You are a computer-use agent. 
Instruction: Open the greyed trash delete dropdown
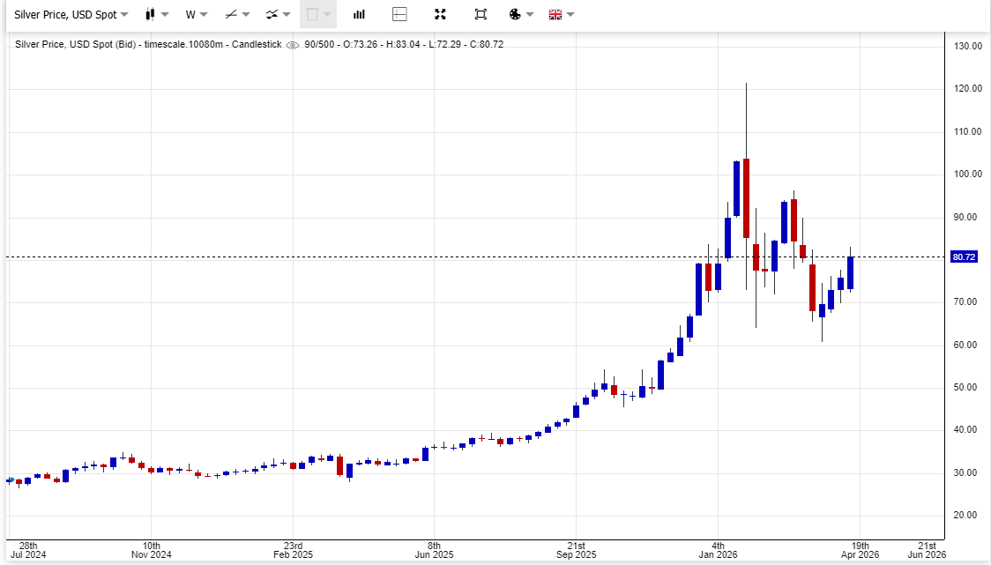pyautogui.click(x=318, y=14)
